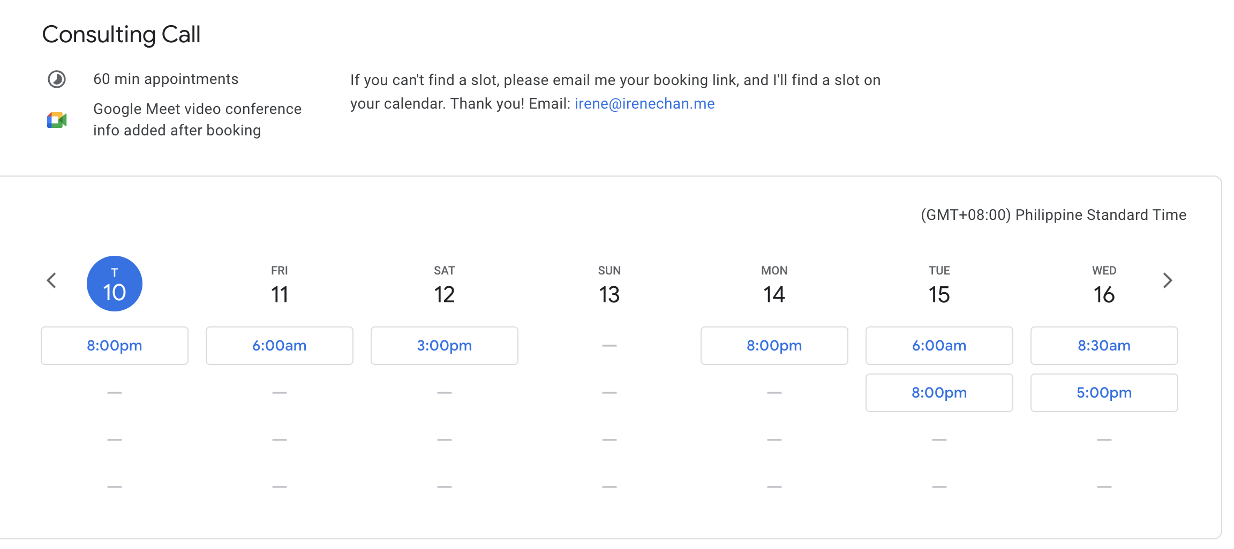Viewport: 1234px width, 549px height.
Task: Book the 8:00pm slot on Thursday 10
Action: (x=115, y=346)
